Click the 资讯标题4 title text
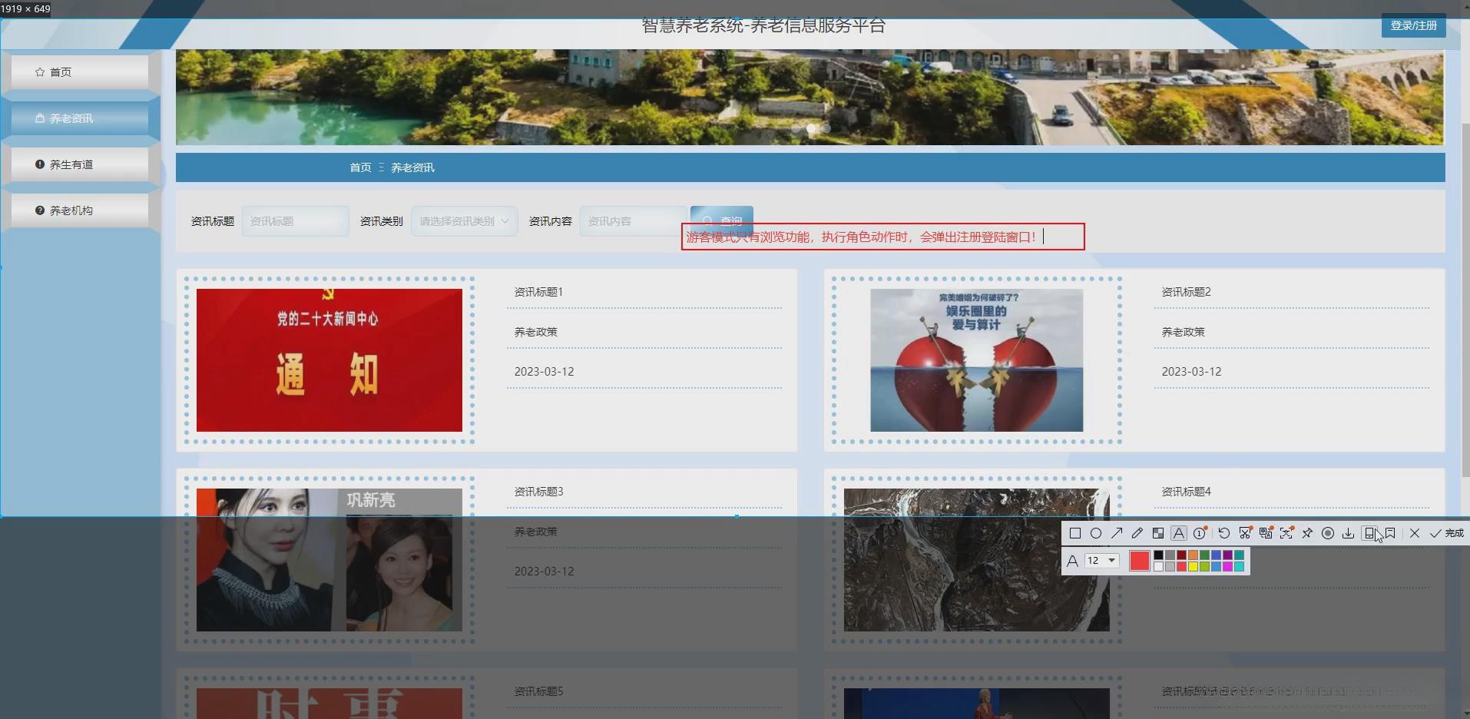 coord(1186,492)
